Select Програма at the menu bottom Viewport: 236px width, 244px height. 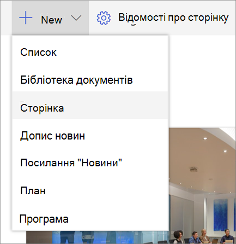click(90, 219)
